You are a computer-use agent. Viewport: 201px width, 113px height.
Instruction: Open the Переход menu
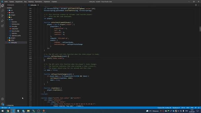pyautogui.click(x=31, y=2)
